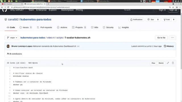This screenshot has width=182, height=102.
Task: Switch to Video 4 taskbar window
Action: (19, 1)
